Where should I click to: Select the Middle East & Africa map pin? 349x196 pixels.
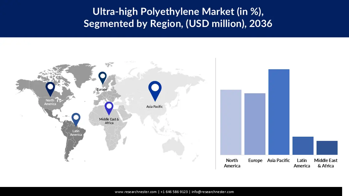pyautogui.click(x=109, y=108)
